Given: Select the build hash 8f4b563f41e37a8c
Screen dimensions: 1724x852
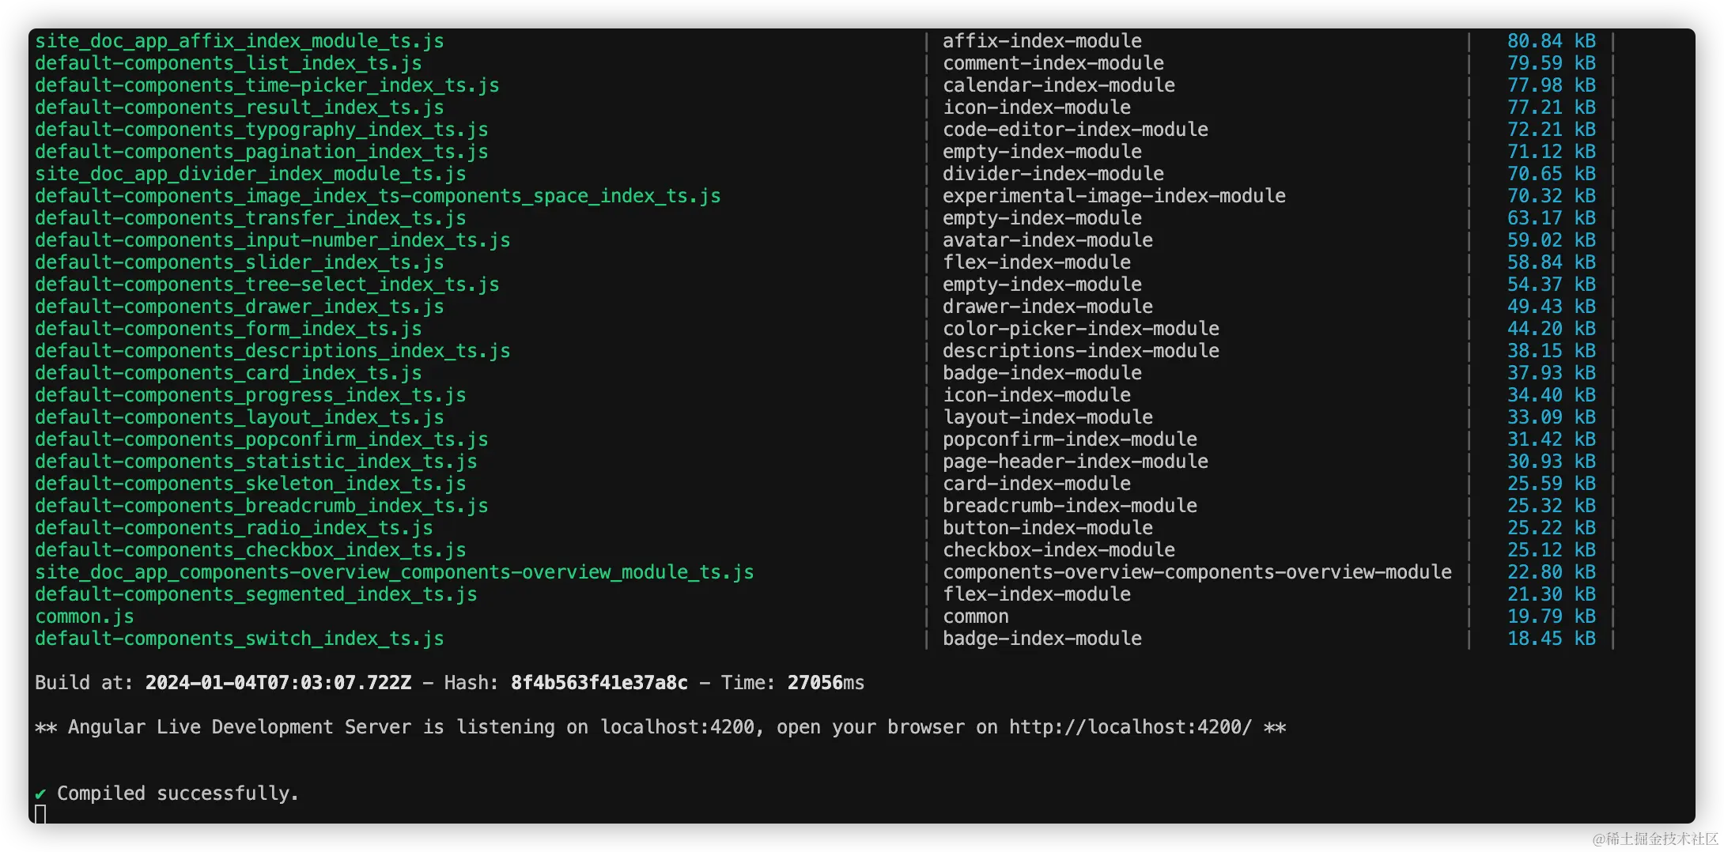Looking at the screenshot, I should click(599, 683).
